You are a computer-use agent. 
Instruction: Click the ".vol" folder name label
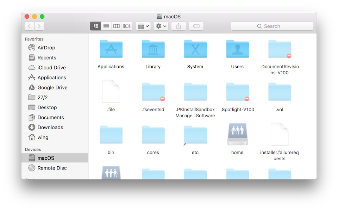click(x=280, y=110)
